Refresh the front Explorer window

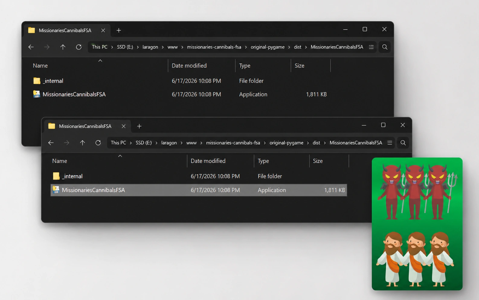click(x=98, y=143)
